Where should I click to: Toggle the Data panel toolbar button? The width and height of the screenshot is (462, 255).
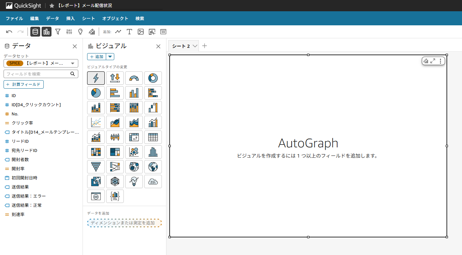[x=35, y=32]
